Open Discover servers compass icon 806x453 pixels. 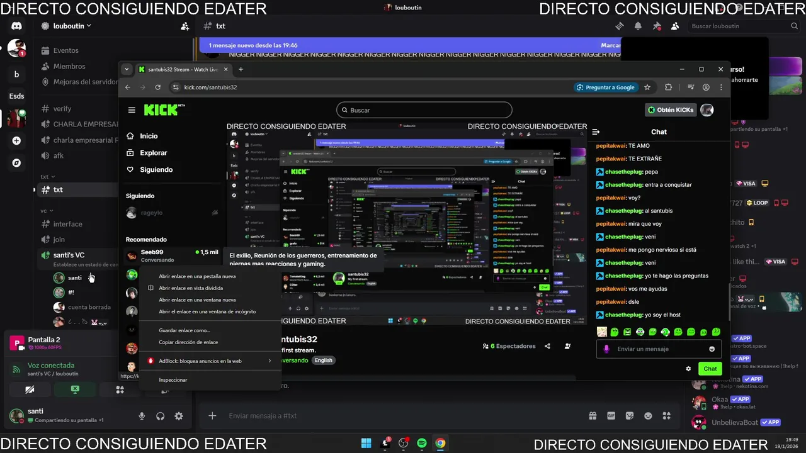[x=16, y=163]
